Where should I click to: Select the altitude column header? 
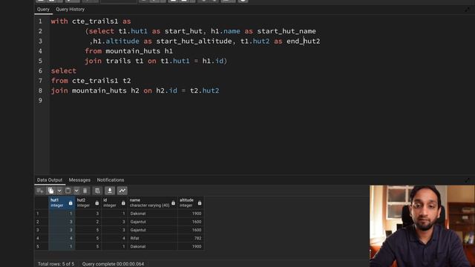191,202
